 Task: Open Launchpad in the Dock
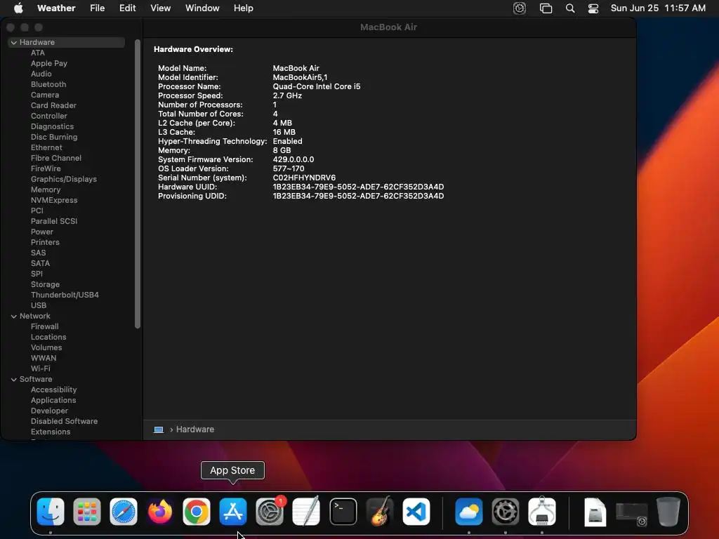86,512
